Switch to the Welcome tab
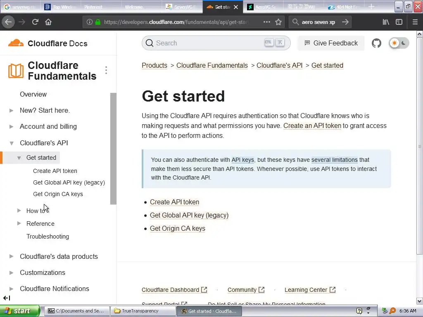423x317 pixels. tap(141, 7)
